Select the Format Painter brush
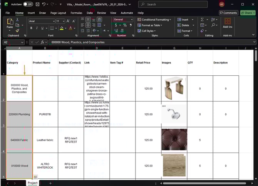The width and height of the screenshot is (258, 186). 17,30
